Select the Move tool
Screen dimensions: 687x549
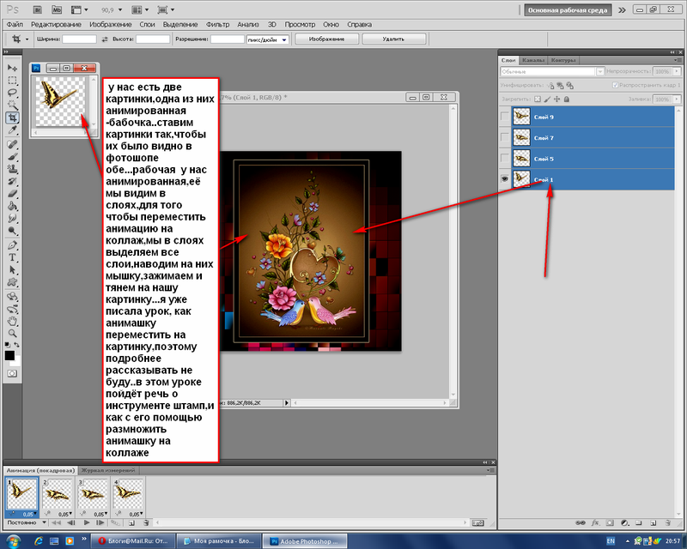click(x=12, y=68)
